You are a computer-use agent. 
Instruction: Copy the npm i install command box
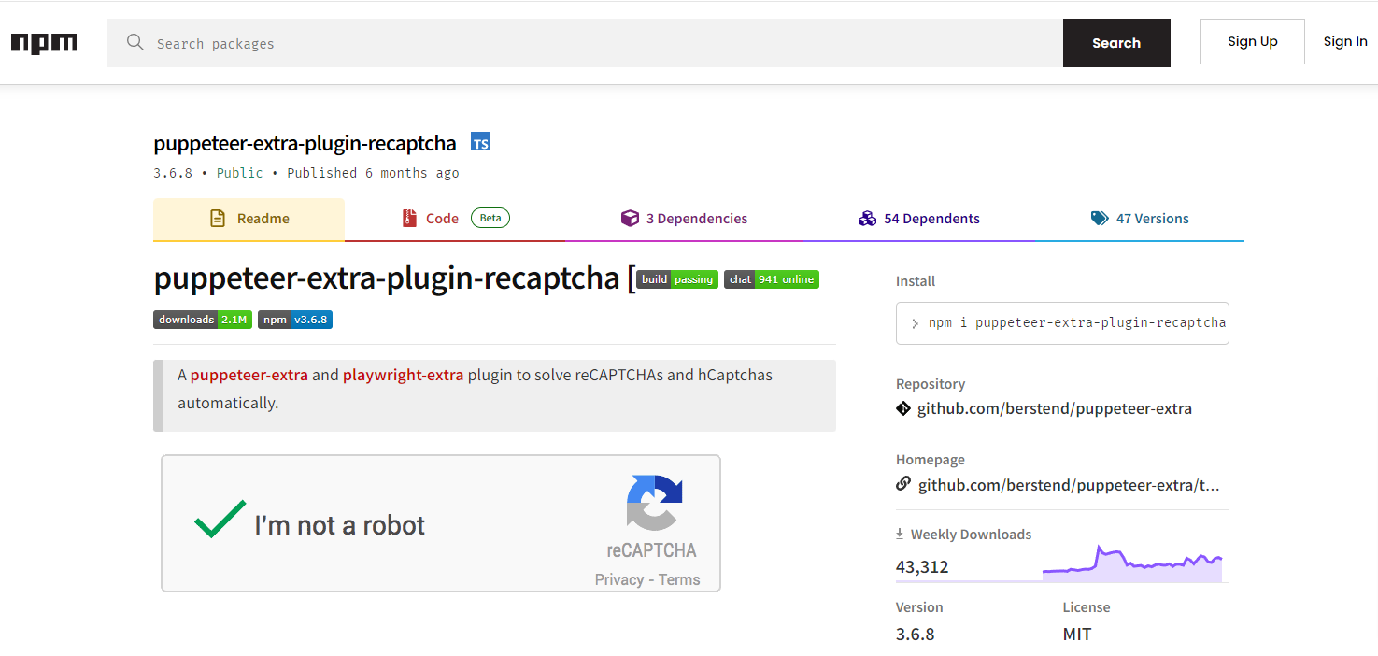[1062, 323]
